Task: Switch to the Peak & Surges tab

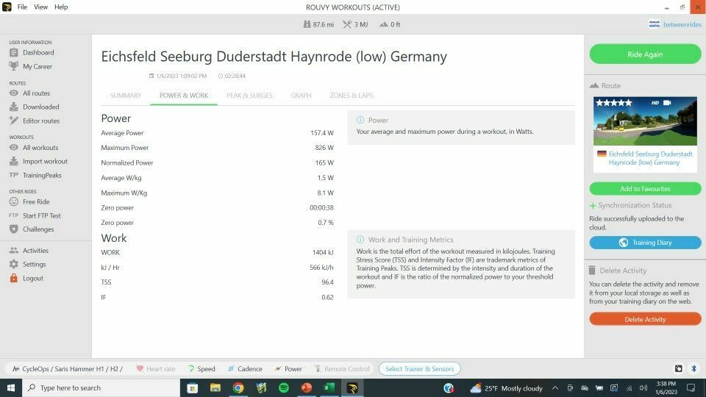Action: point(249,96)
